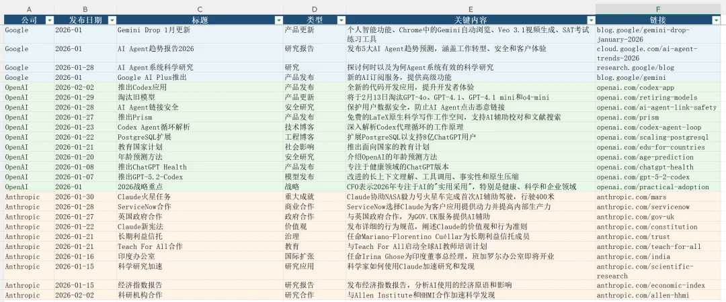Open the 类型 column filter dropdown
The width and height of the screenshot is (726, 302).
click(x=341, y=20)
